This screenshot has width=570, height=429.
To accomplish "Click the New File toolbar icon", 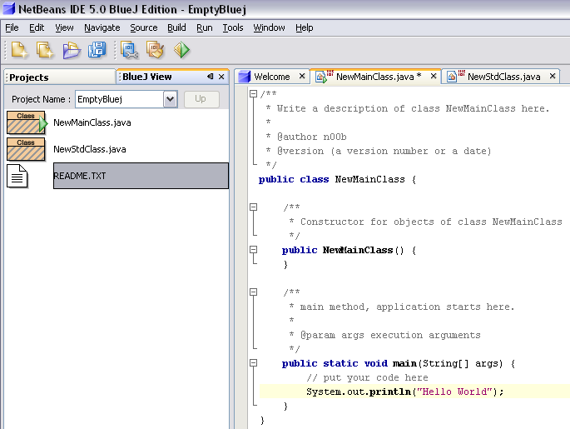I will pos(19,50).
